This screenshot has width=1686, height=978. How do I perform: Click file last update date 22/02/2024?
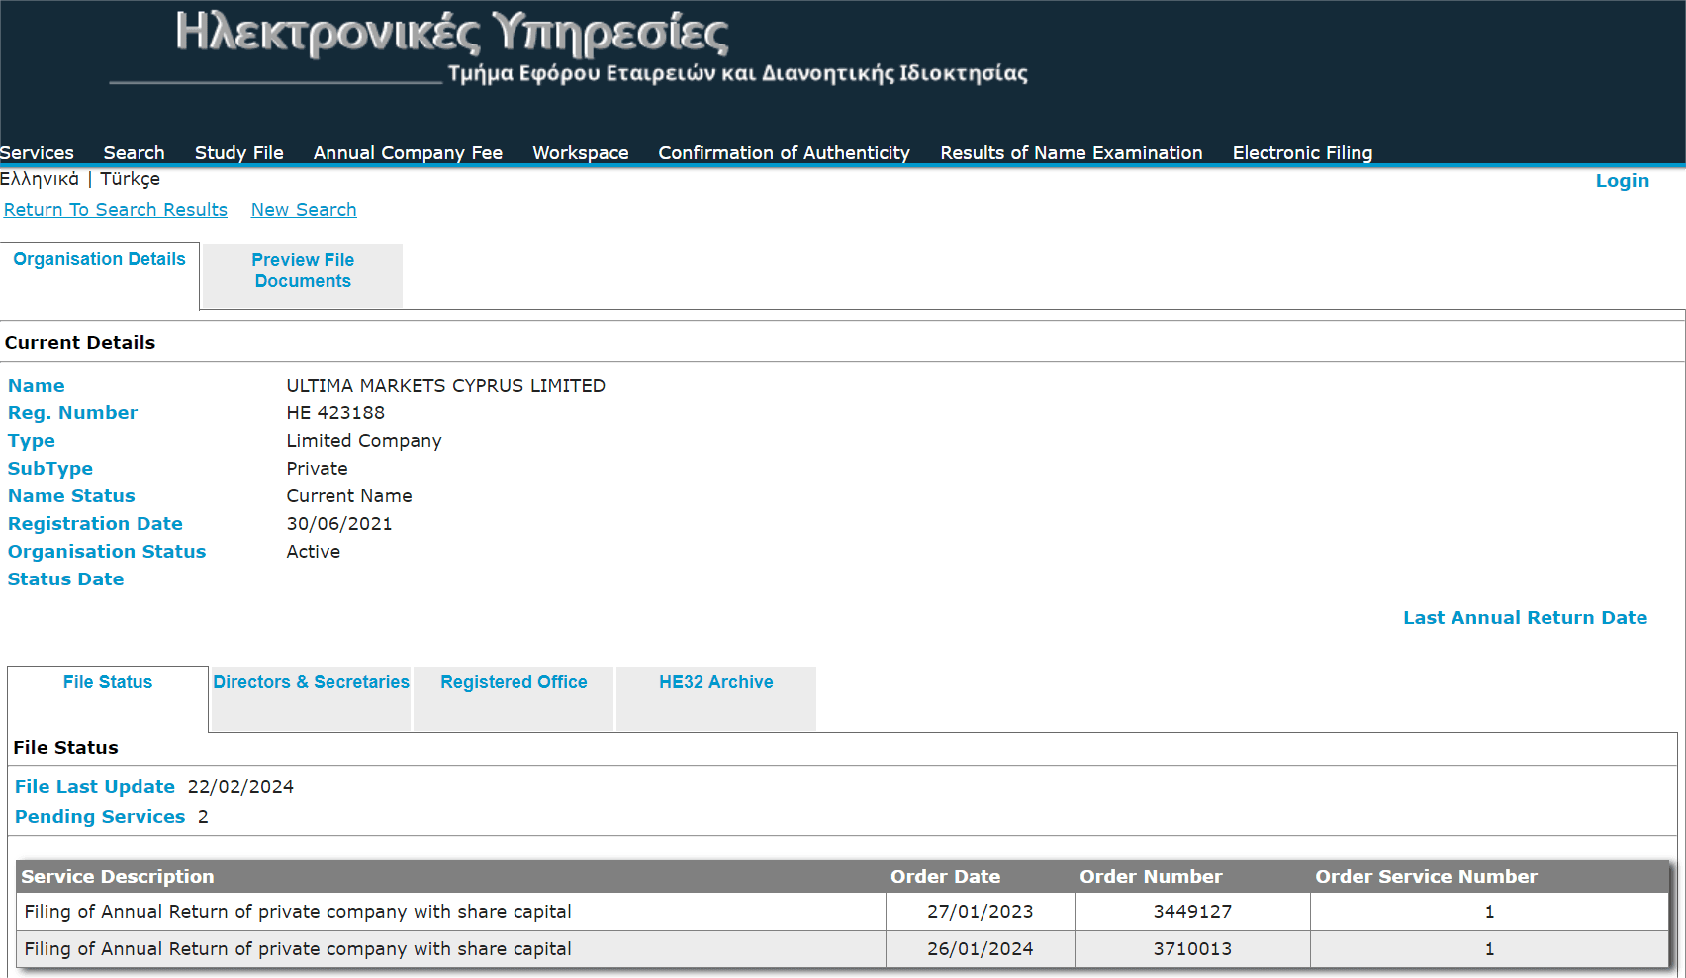pos(240,787)
